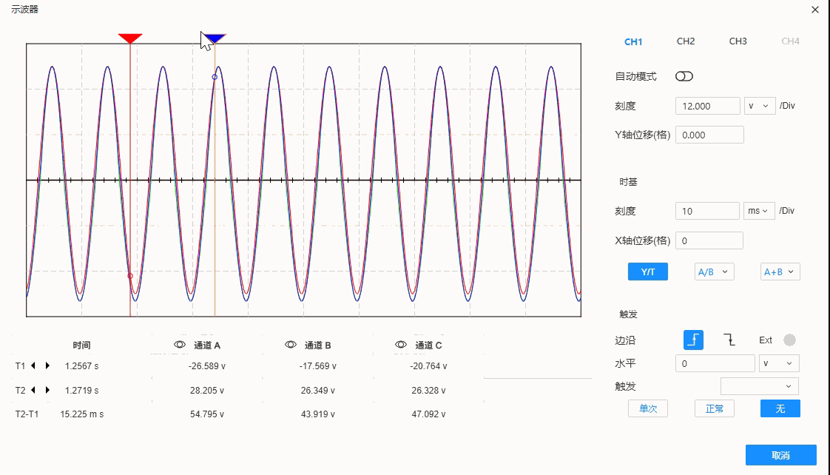Select the falling edge trigger icon
The height and width of the screenshot is (475, 830).
tap(729, 340)
